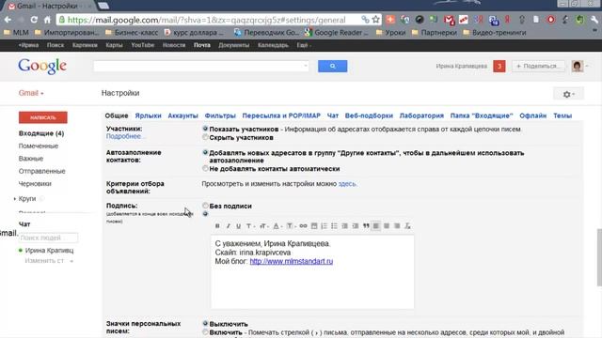Open the Черновики folder

(x=35, y=184)
